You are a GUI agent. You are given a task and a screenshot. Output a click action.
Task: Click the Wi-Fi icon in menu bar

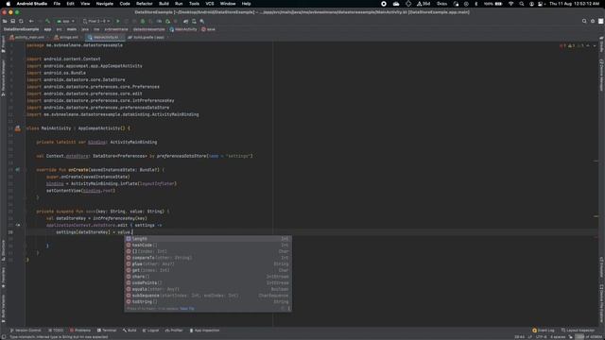click(x=511, y=4)
